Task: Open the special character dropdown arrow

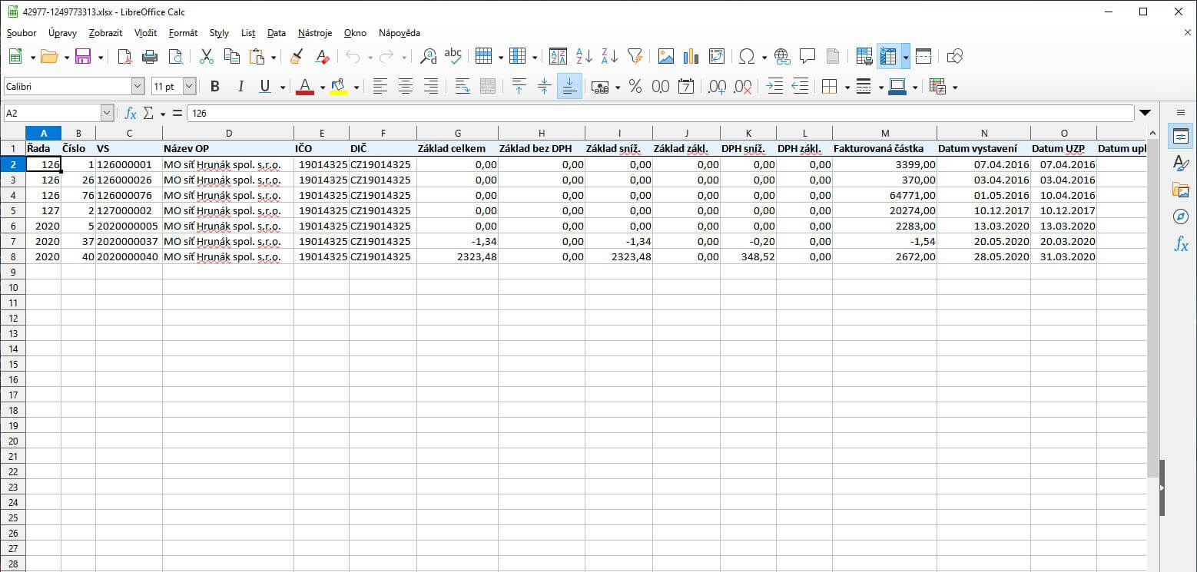Action: [x=764, y=57]
